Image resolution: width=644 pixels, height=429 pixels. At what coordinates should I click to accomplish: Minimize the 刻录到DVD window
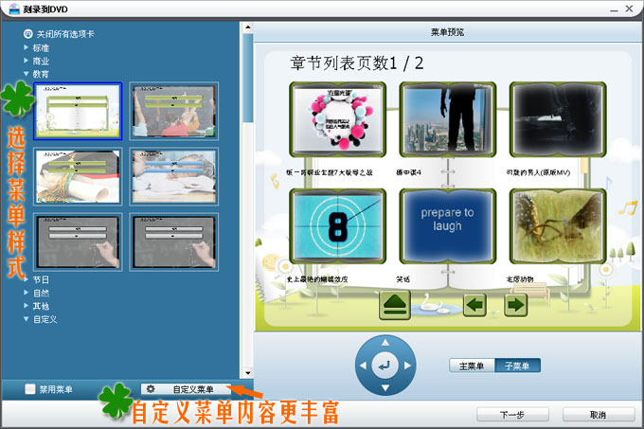[614, 9]
